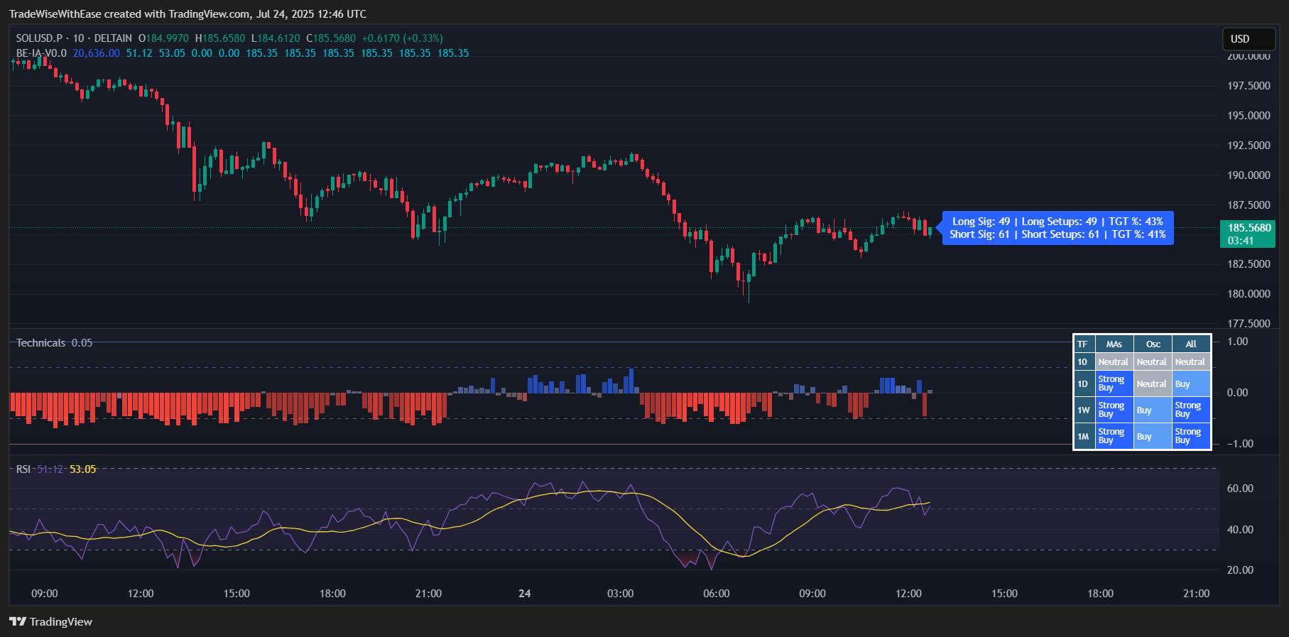Click the TradeWiseWithEase header caption text

point(187,14)
